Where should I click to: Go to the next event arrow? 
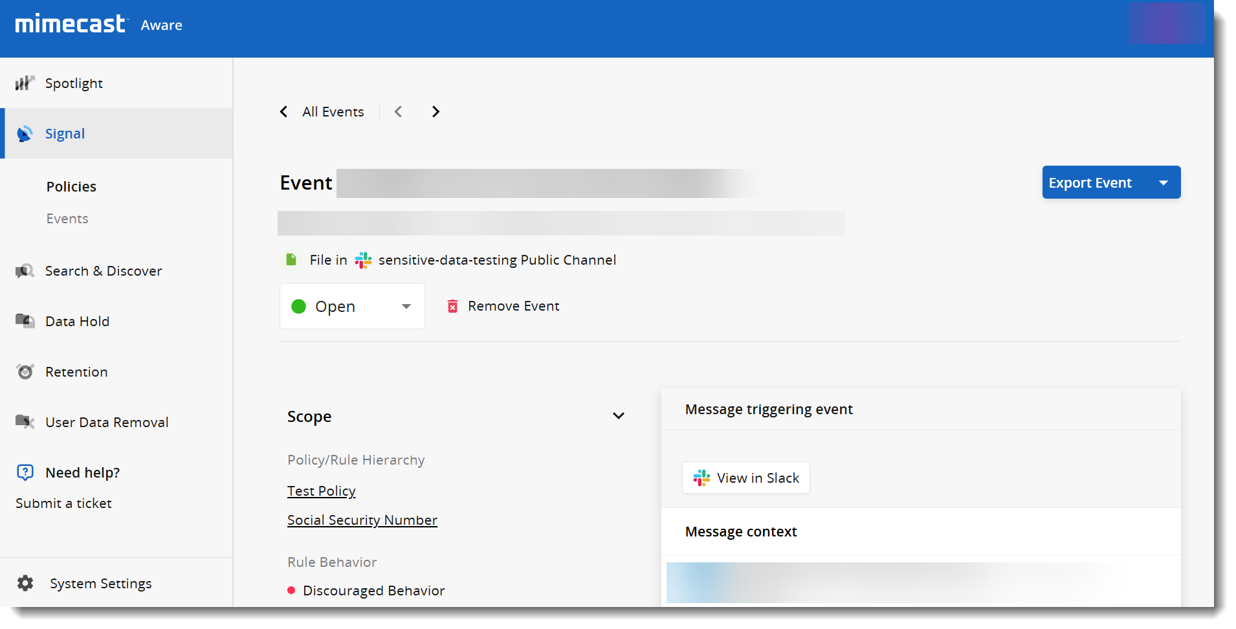click(x=436, y=112)
